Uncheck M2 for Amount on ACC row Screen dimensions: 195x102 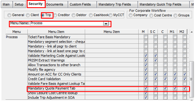click(184, 74)
